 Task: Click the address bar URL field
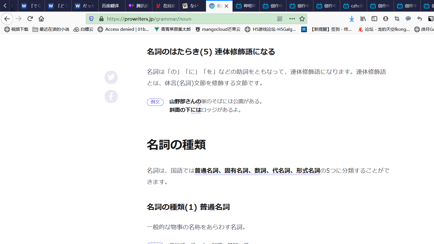coord(189,19)
